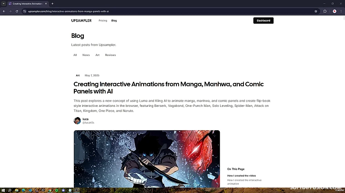The image size is (345, 193).
Task: Click the post title about Manga panels
Action: [169, 88]
